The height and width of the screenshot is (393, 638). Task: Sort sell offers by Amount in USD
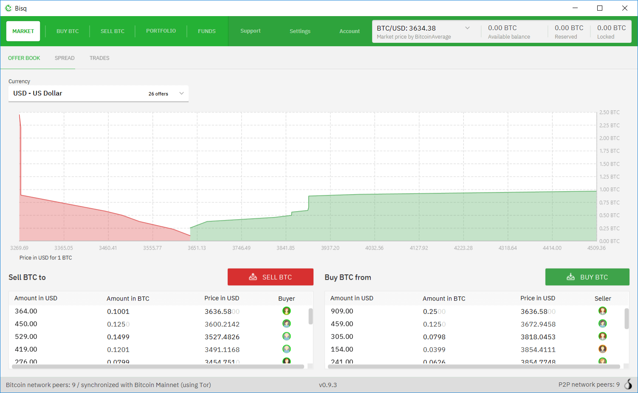point(36,298)
